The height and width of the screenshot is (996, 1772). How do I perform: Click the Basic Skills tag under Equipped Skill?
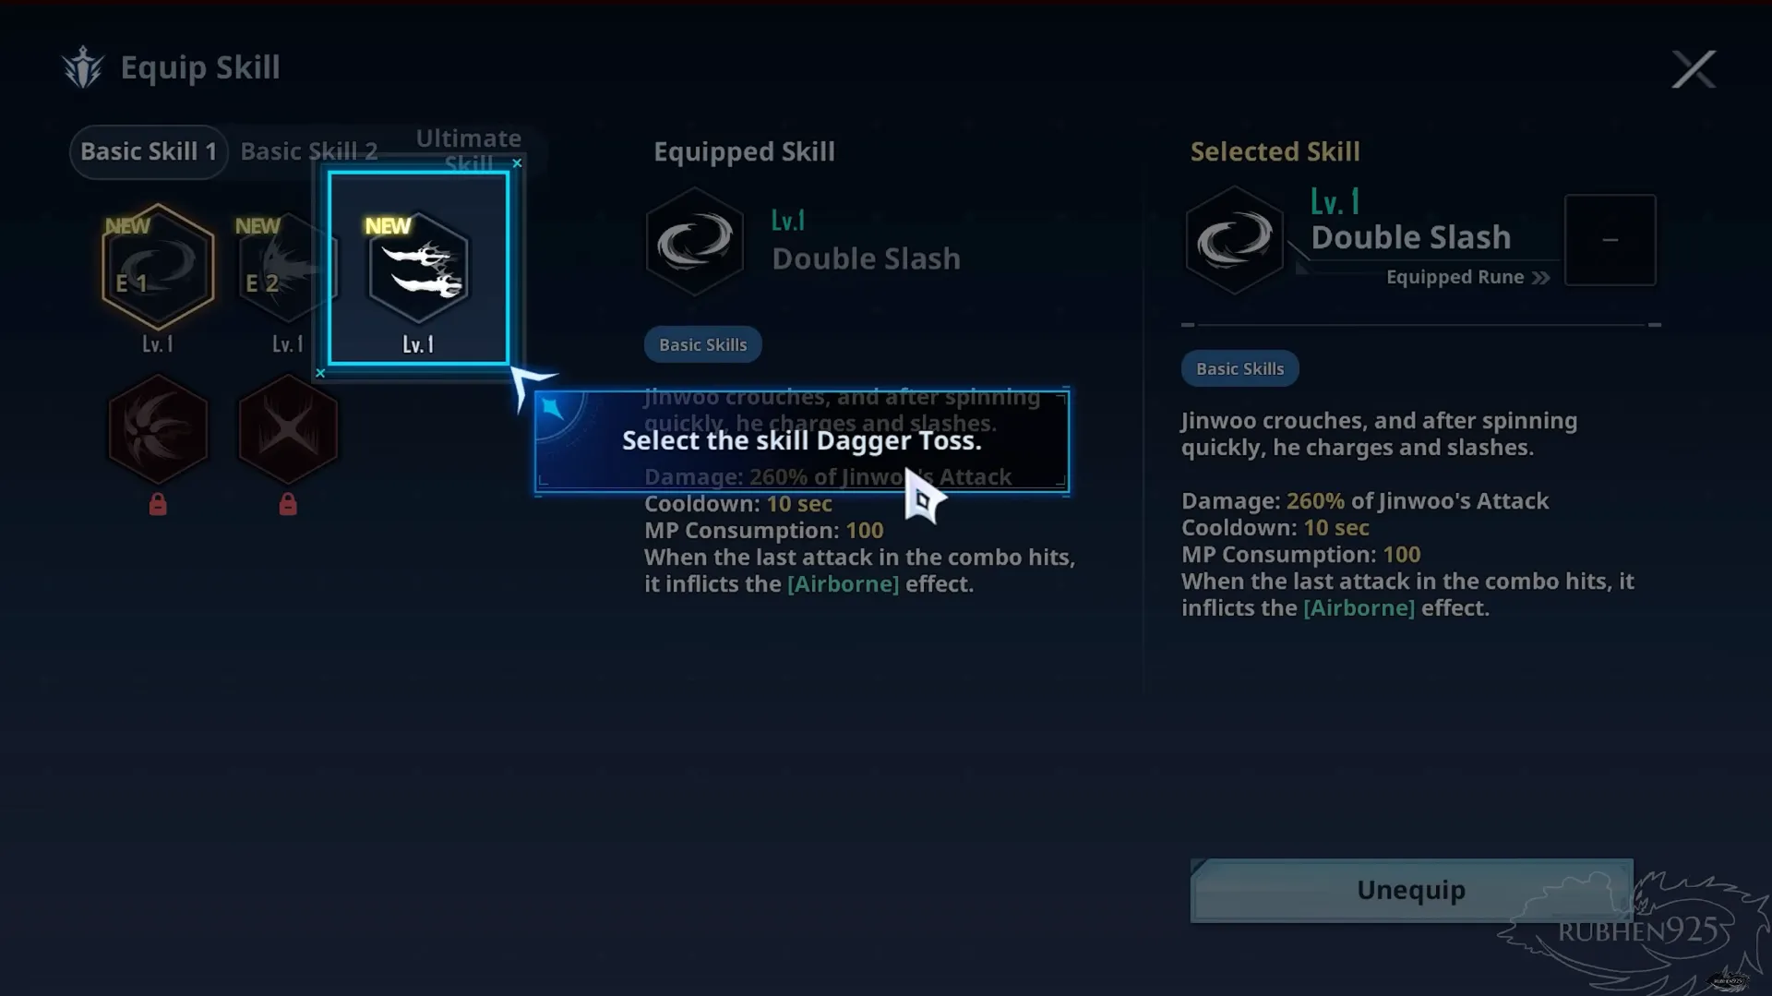[x=702, y=344]
